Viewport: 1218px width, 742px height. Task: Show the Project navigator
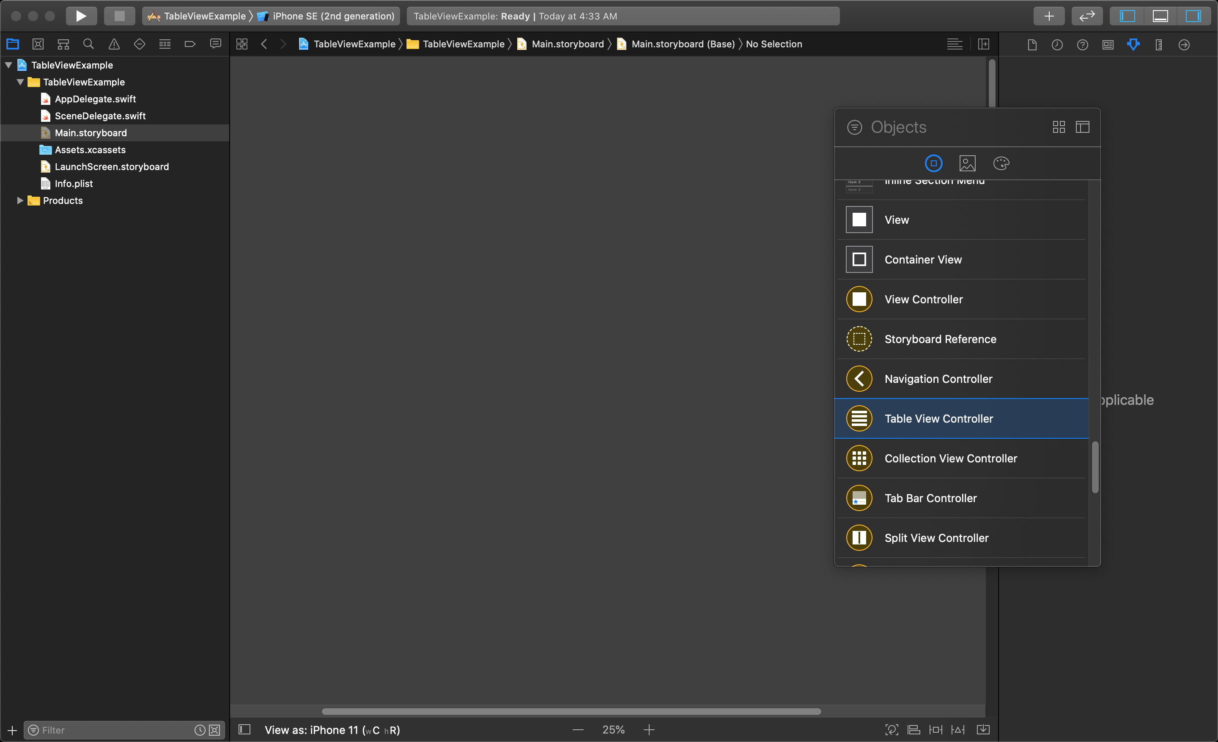(13, 44)
